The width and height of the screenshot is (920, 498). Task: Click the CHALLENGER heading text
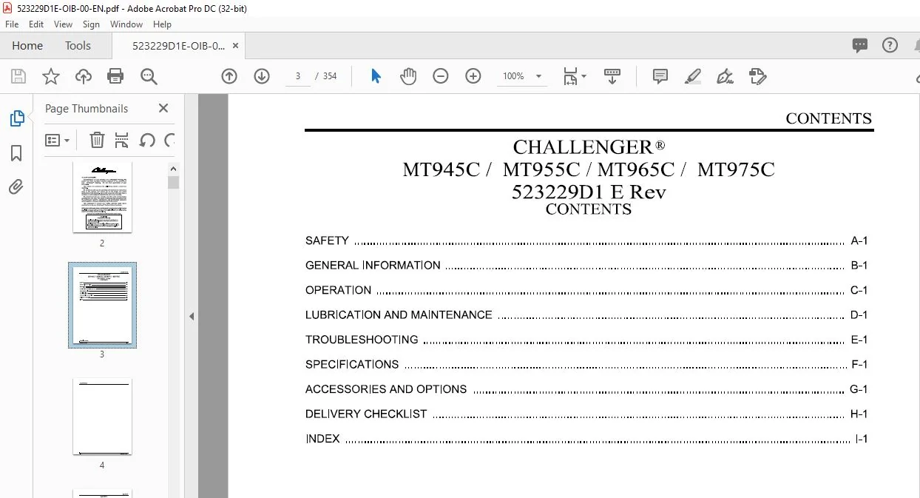[589, 147]
